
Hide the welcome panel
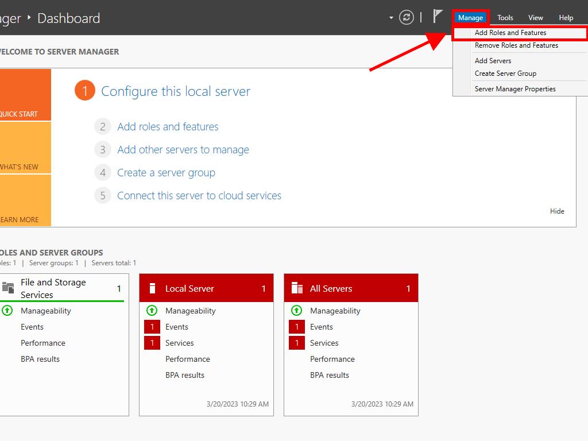coord(557,211)
